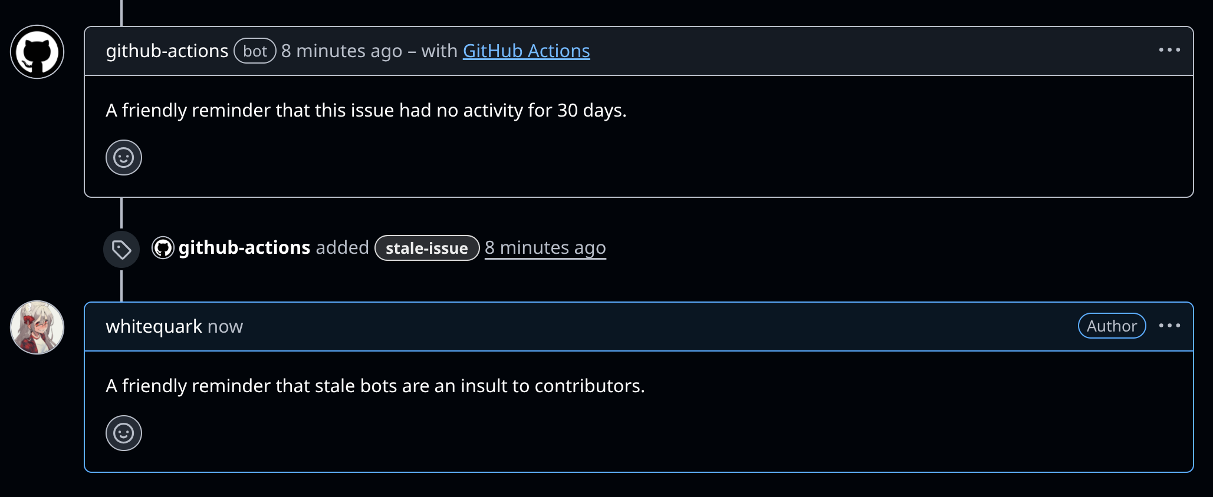Click the 'now' timestamp on whitequark's comment
Screen dimensions: 1213x497
(x=225, y=327)
